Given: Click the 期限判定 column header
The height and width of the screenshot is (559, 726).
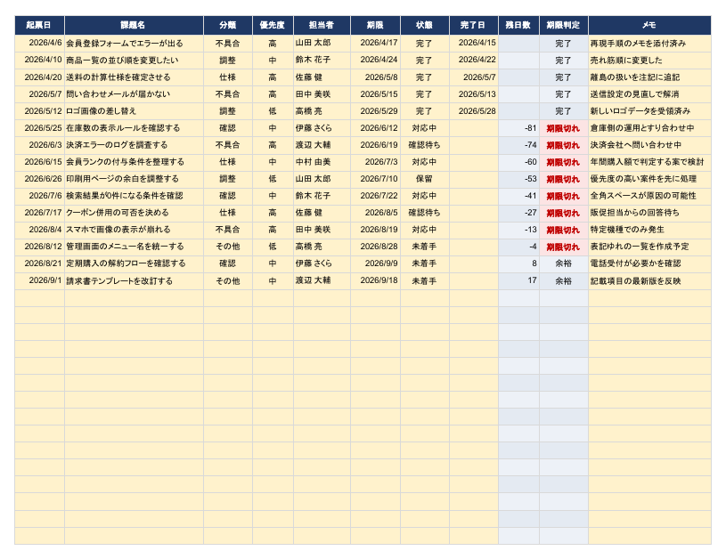Looking at the screenshot, I should coord(564,25).
